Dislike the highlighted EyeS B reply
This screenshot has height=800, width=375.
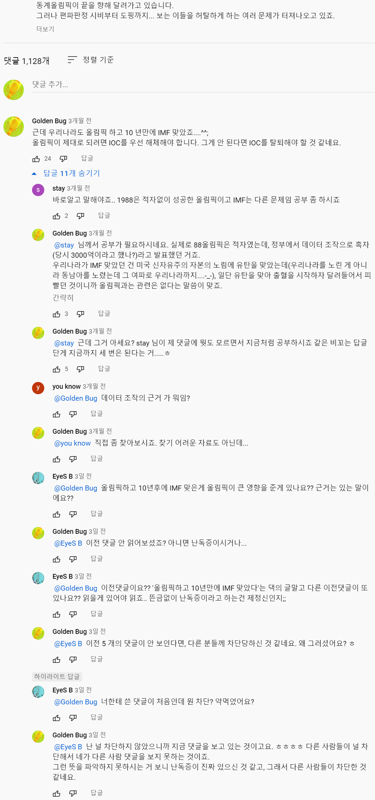pos(73,718)
